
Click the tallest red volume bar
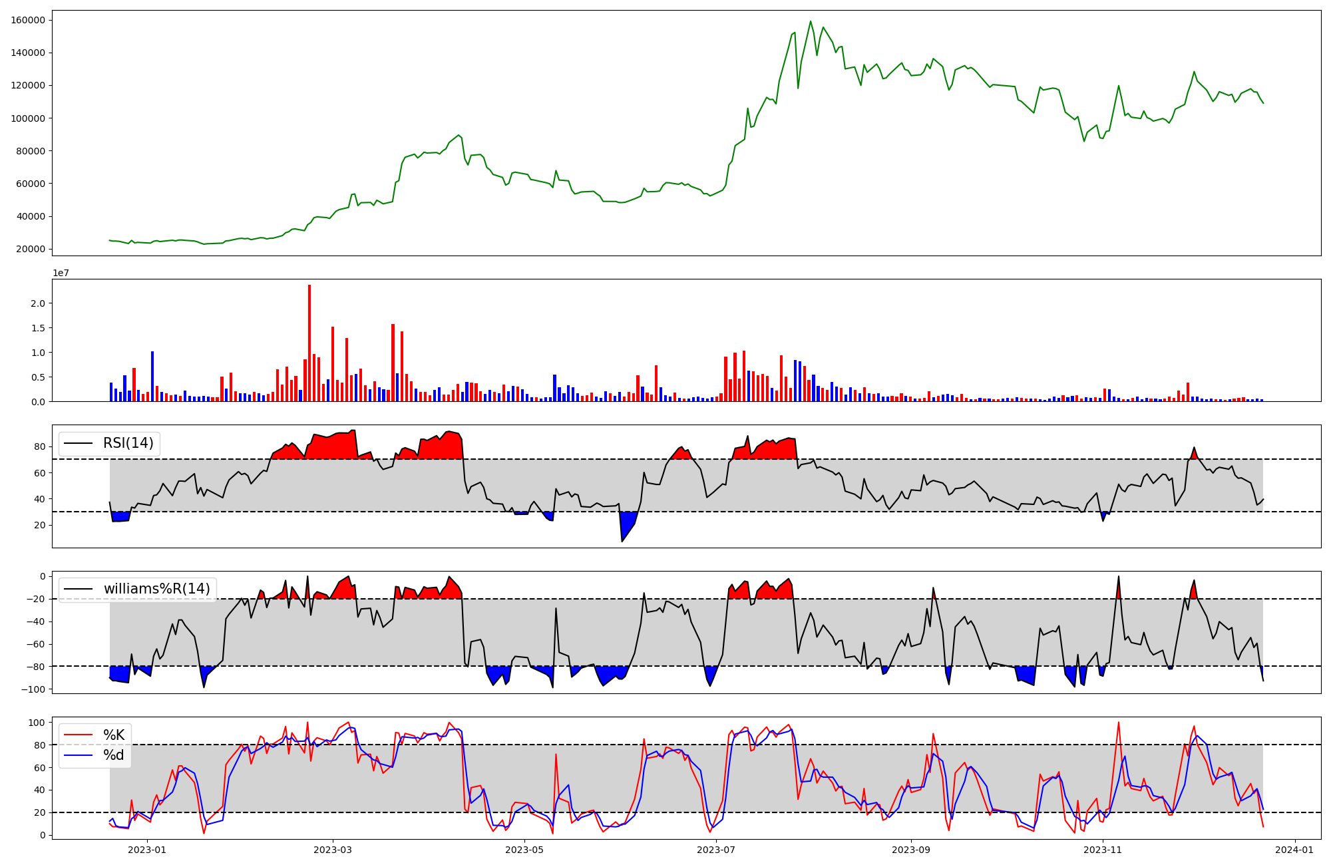[x=309, y=343]
